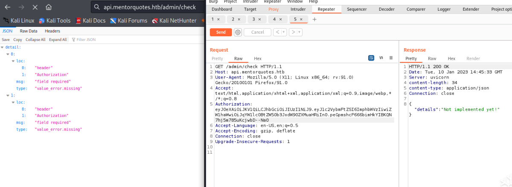
Task: Go back in Firefox history
Action: tap(8, 7)
